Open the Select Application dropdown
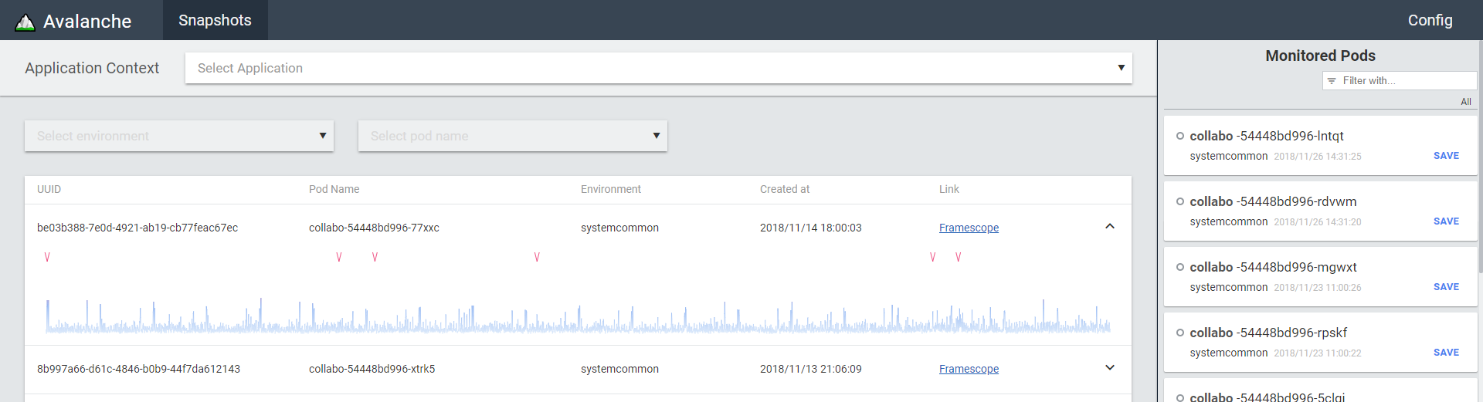Viewport: 1483px width, 402px height. coord(658,68)
